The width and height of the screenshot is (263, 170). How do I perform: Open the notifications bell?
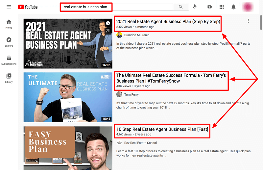click(x=233, y=7)
